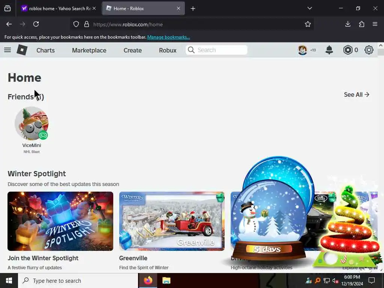Open the Robux menu item
The height and width of the screenshot is (288, 384).
pyautogui.click(x=168, y=50)
